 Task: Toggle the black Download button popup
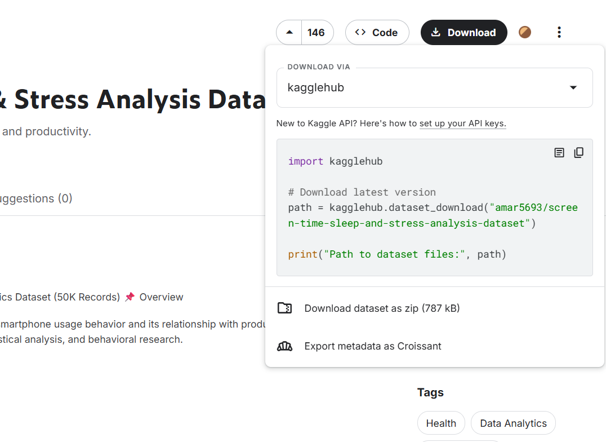click(x=464, y=33)
